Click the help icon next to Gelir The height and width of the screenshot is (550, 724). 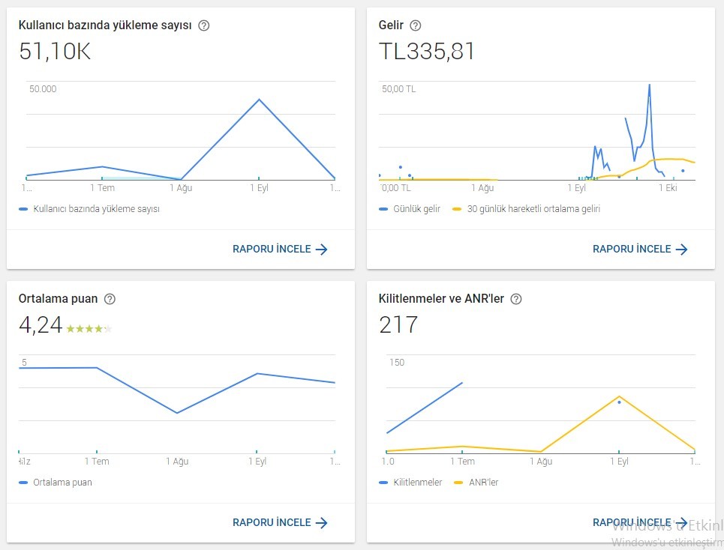416,25
